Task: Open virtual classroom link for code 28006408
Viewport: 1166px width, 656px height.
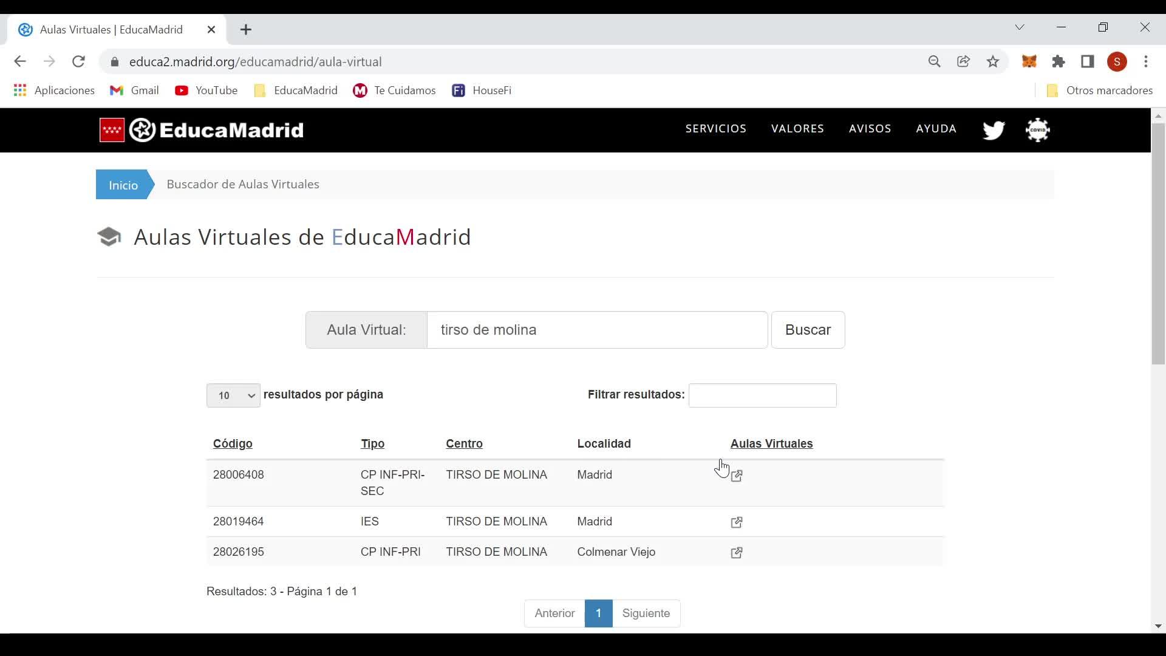Action: (x=737, y=476)
